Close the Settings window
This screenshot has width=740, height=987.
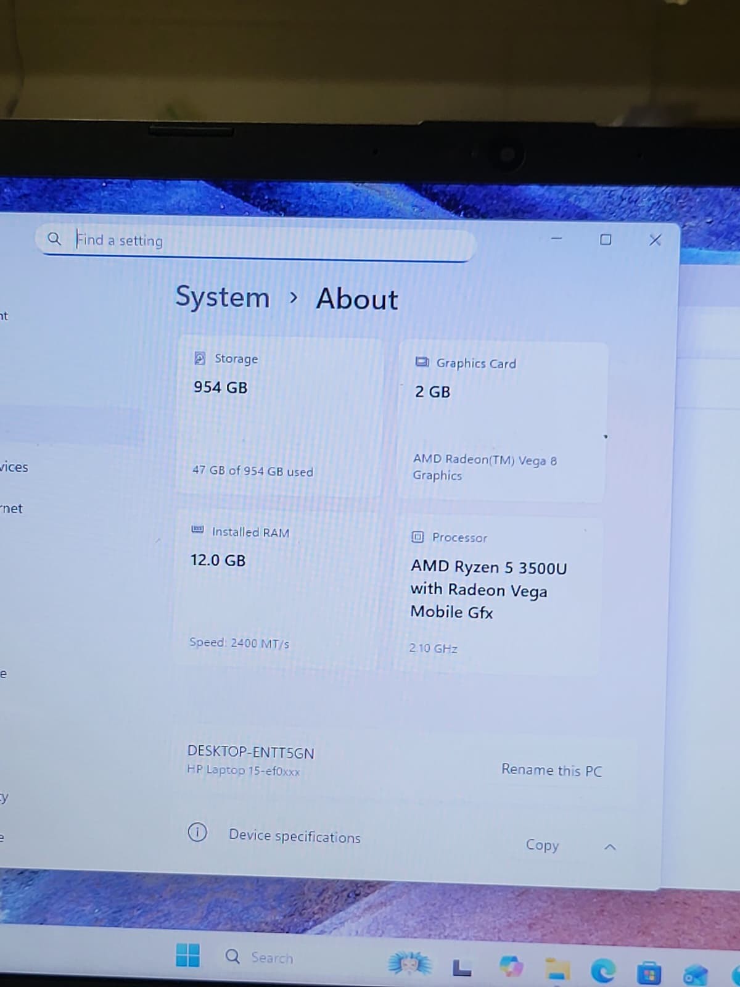point(655,239)
